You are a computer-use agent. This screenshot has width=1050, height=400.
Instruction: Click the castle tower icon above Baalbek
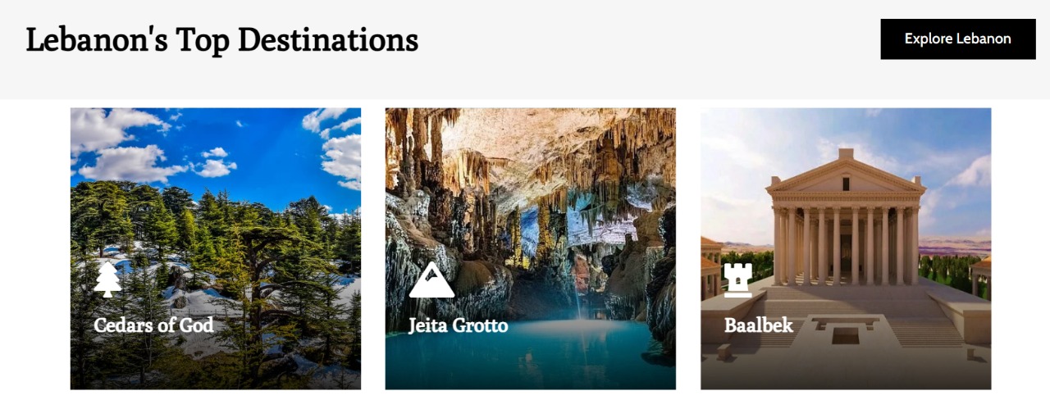(737, 280)
